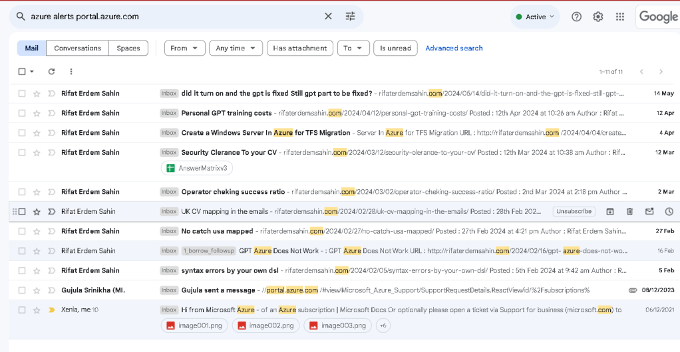
Task: Open the AnswerMatrixv3 spreadsheet attachment
Action: coord(197,168)
